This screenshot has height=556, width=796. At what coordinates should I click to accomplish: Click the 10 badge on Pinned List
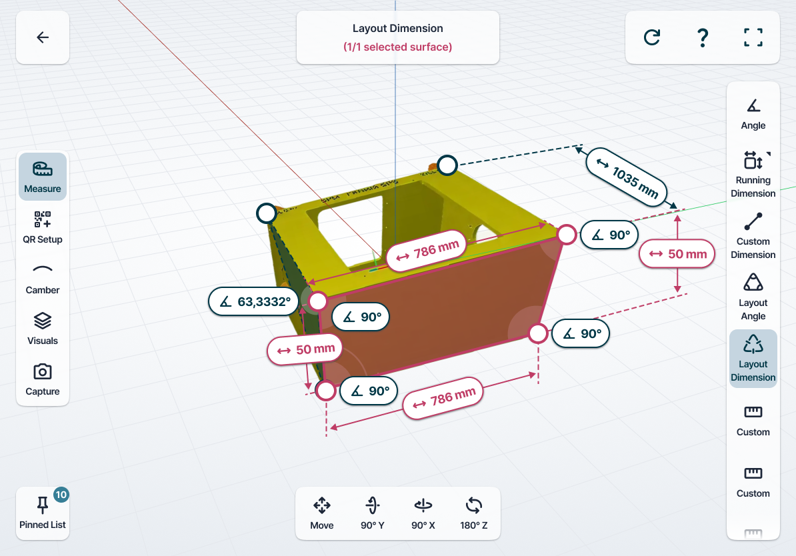pos(61,495)
